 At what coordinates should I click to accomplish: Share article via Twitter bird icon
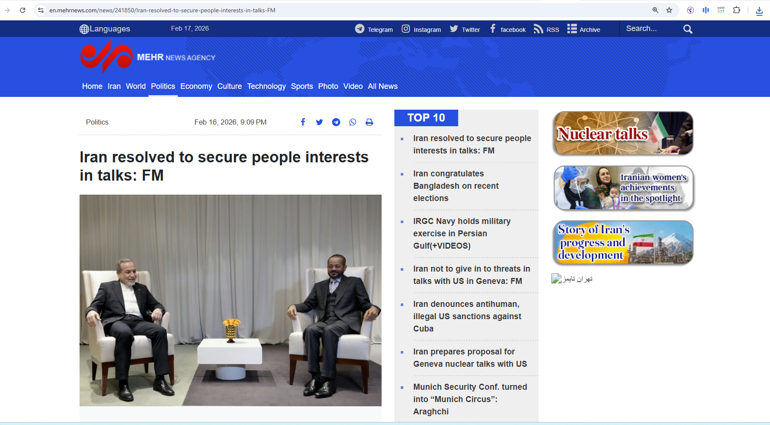pyautogui.click(x=319, y=122)
